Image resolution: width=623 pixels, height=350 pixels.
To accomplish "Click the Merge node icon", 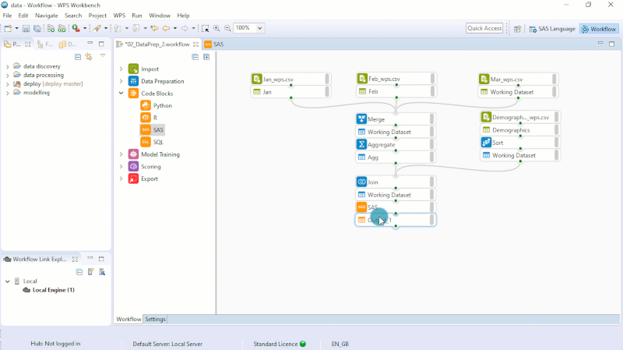I will click(361, 119).
